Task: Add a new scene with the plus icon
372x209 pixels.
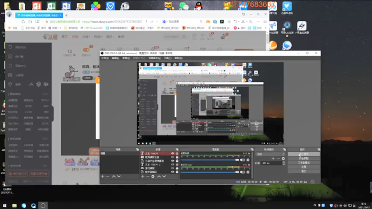Action: [102, 176]
